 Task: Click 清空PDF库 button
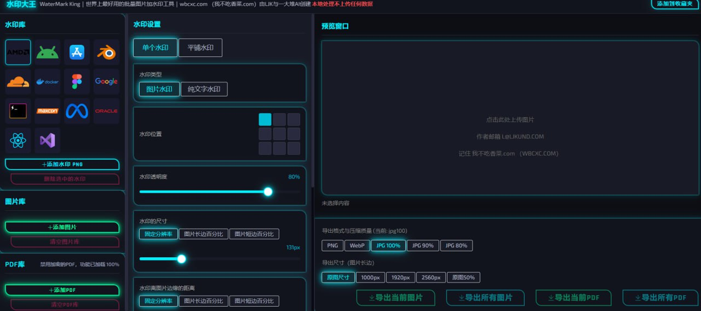tap(65, 305)
